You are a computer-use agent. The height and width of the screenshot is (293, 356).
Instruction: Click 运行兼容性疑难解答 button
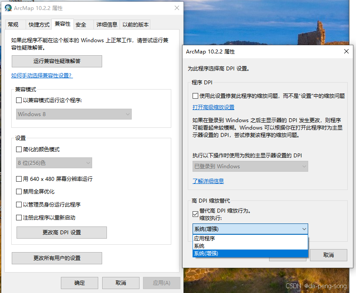coord(57,61)
